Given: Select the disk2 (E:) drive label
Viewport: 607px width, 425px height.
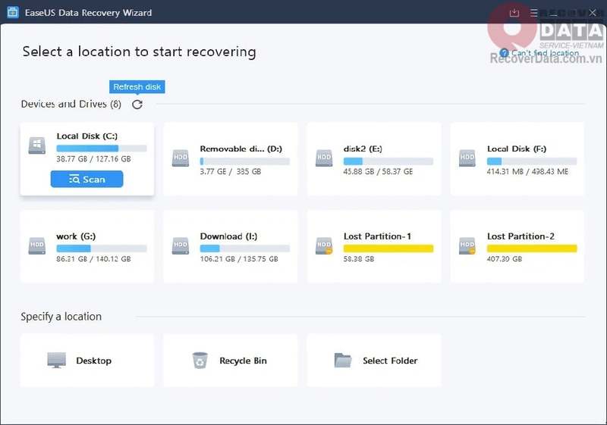Looking at the screenshot, I should (x=363, y=148).
